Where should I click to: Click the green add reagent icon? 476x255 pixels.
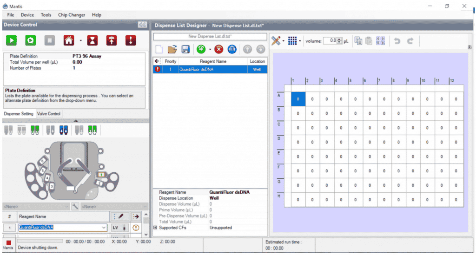201,49
